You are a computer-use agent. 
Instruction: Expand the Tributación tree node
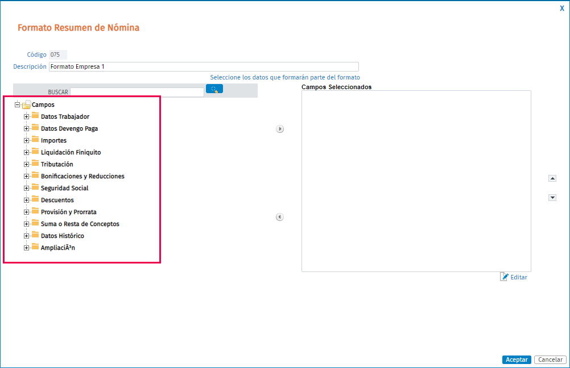pos(26,164)
